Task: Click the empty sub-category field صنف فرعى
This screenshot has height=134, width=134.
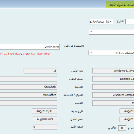Action: pos(28,79)
